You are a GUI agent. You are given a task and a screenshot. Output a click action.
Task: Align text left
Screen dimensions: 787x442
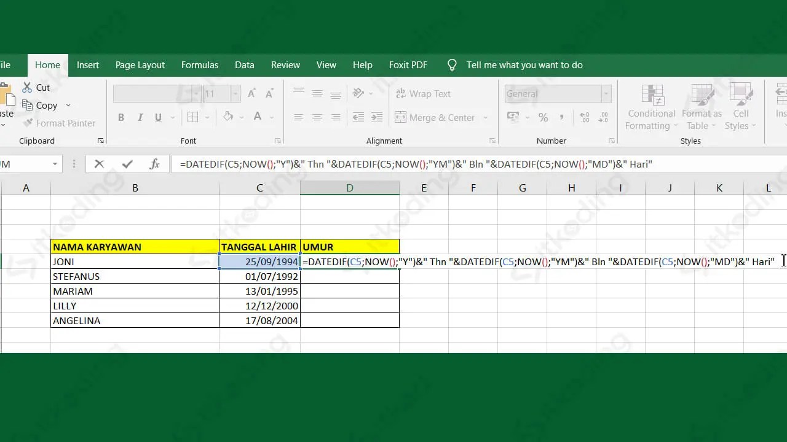[299, 117]
